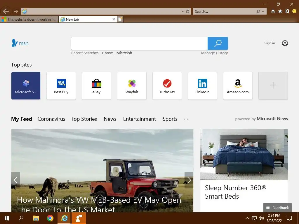Click Internet Explorer taskbar icon
This screenshot has height=224, width=299.
[65, 218]
